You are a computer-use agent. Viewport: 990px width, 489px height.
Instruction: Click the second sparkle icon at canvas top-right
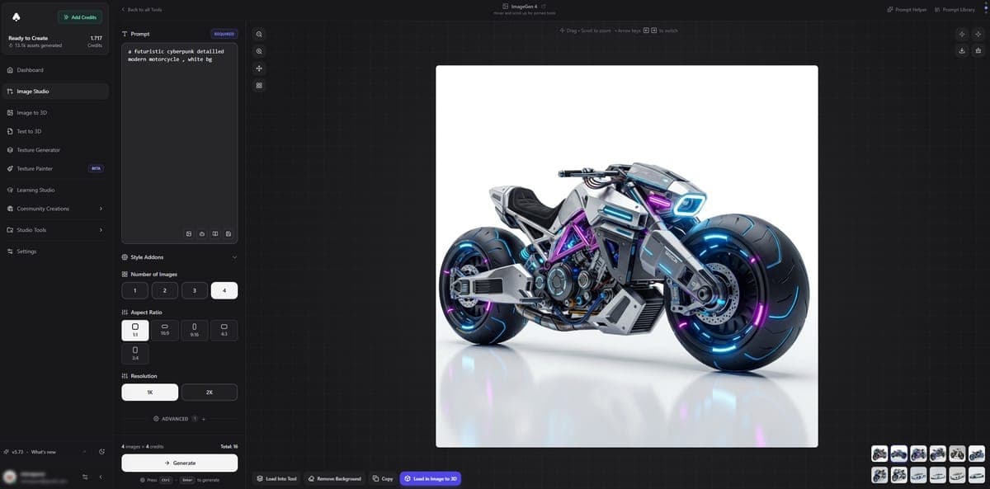[x=978, y=34]
